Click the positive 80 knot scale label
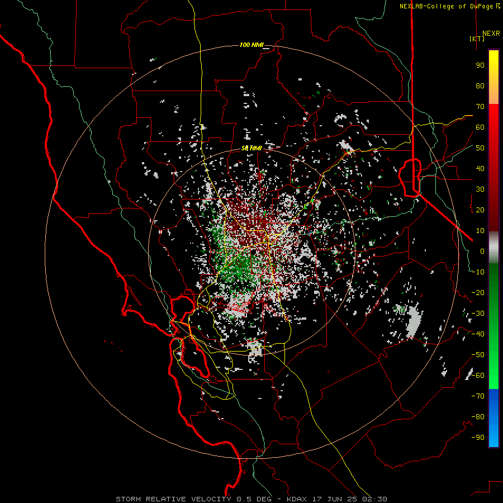Image resolution: width=503 pixels, height=503 pixels. click(480, 86)
